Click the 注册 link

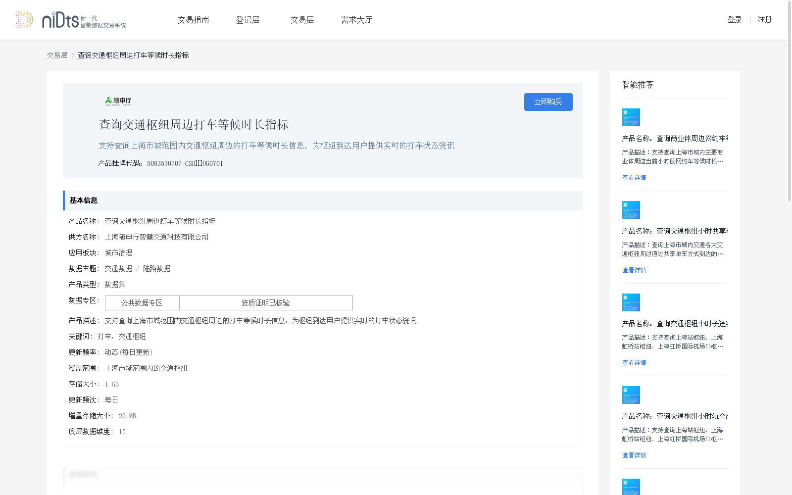point(765,20)
